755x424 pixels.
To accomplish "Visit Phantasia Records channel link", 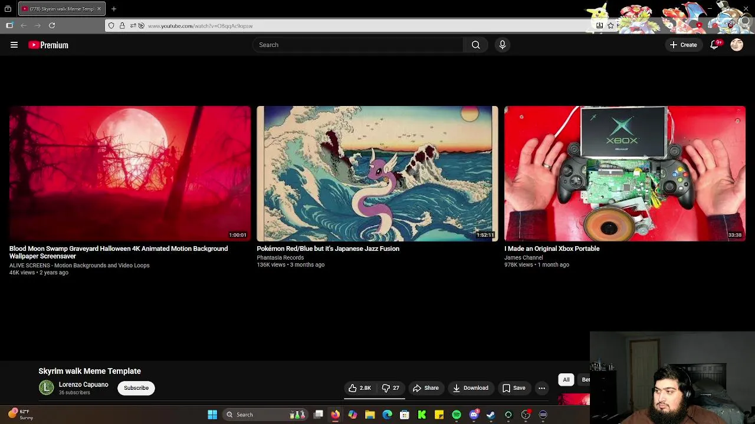I will [280, 257].
